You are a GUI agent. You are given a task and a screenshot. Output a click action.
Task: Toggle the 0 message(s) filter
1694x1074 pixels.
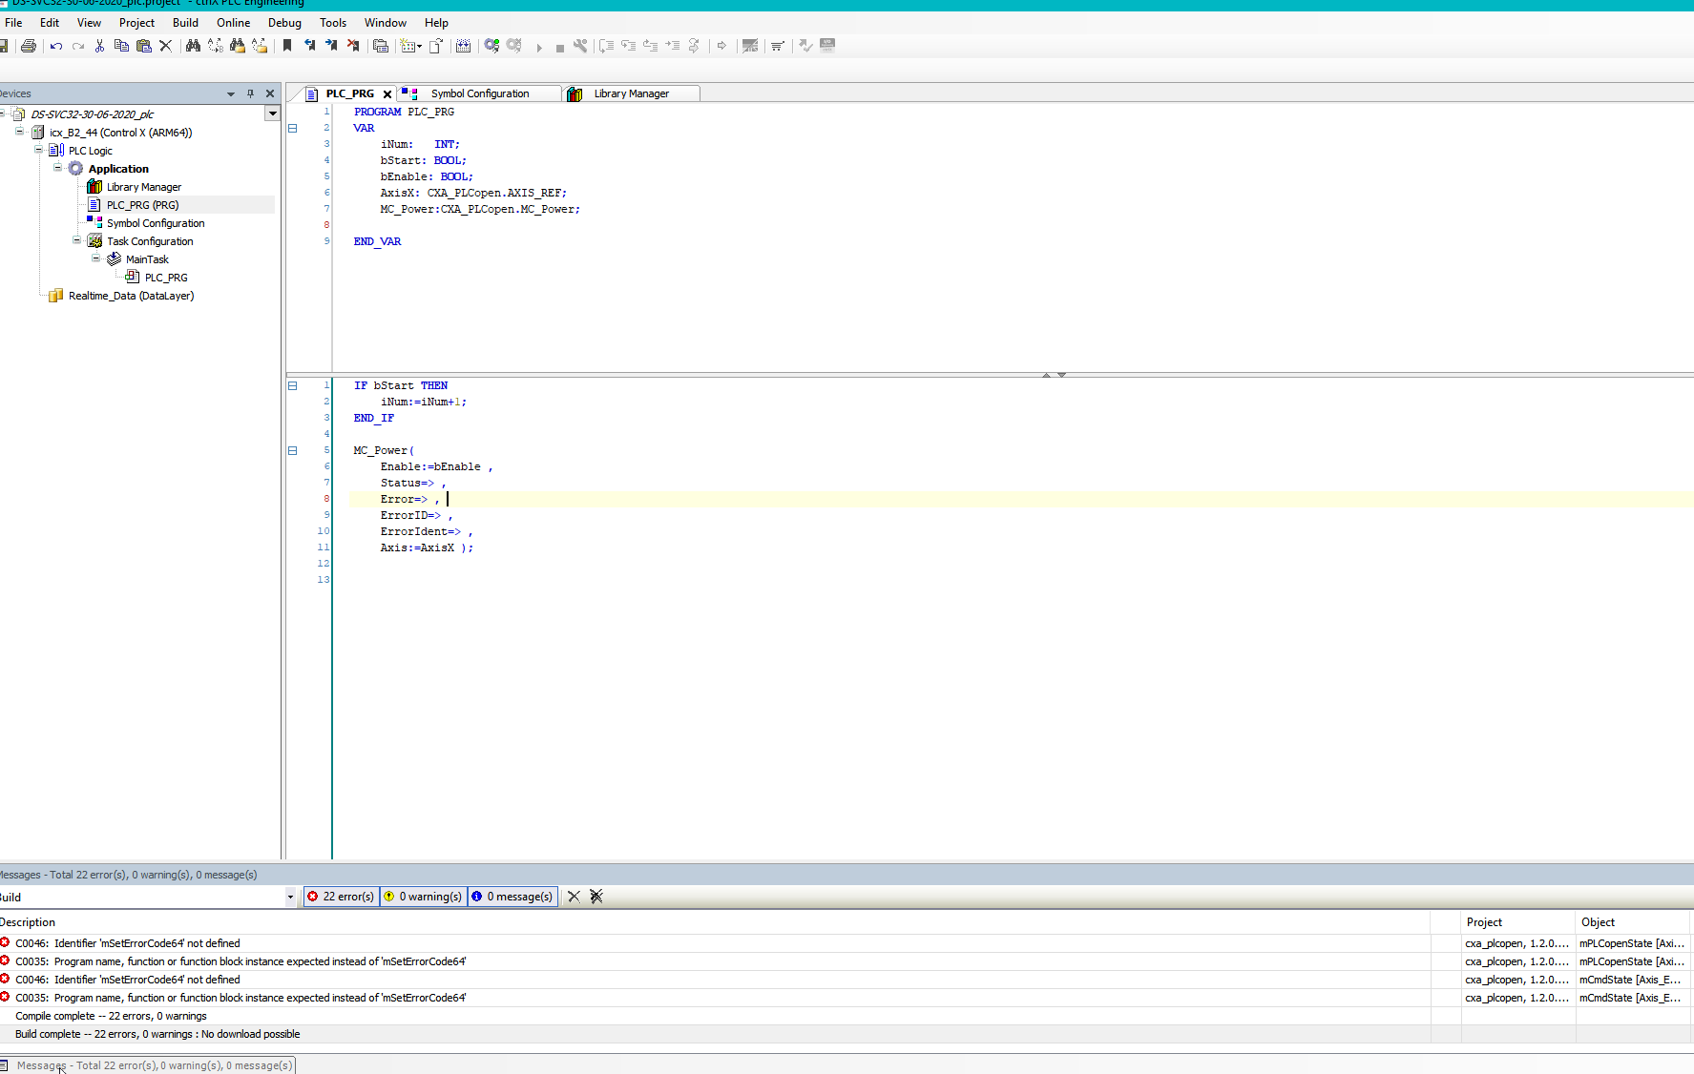(512, 897)
